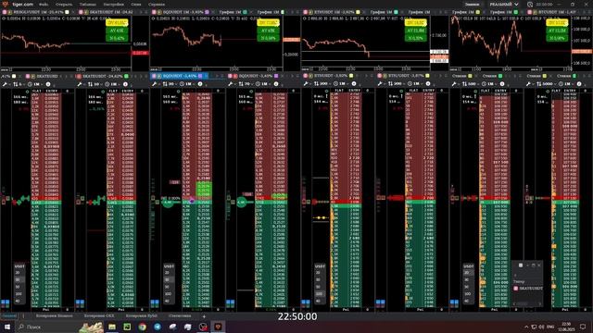
Task: Open the РЕАЛЬНЫЙ account mode dropdown
Action: click(x=504, y=4)
